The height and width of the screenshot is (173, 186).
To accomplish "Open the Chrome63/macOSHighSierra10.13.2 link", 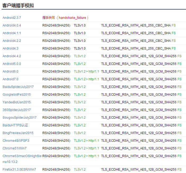I will pos(22,159).
